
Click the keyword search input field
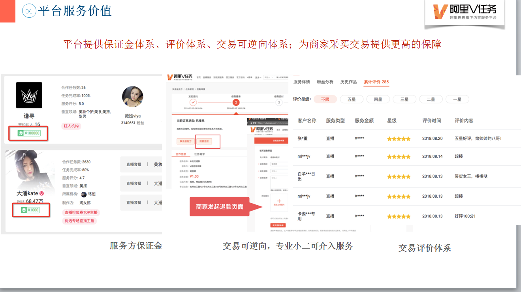click(282, 77)
